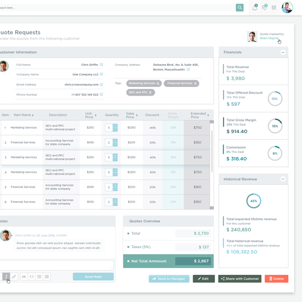This screenshot has width=302, height=302.
Task: Toggle italic formatting in notes editor
Action: pos(6,277)
